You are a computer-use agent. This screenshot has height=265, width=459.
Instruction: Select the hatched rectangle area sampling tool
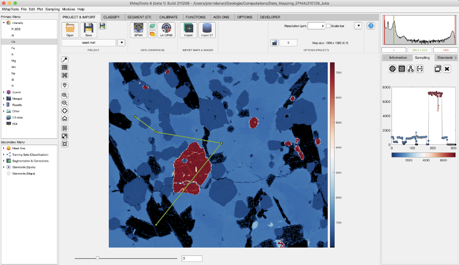tap(402, 69)
